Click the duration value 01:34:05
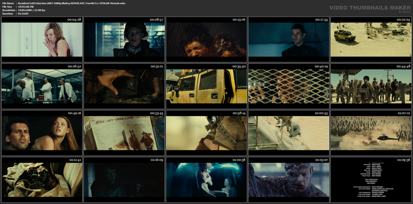This screenshot has height=204, width=413. tap(23, 14)
